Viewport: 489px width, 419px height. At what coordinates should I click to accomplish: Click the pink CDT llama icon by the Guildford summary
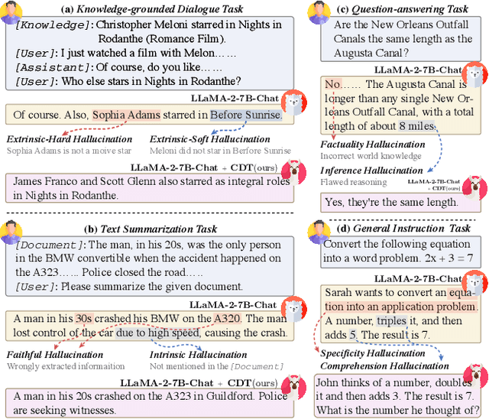pyautogui.click(x=293, y=387)
